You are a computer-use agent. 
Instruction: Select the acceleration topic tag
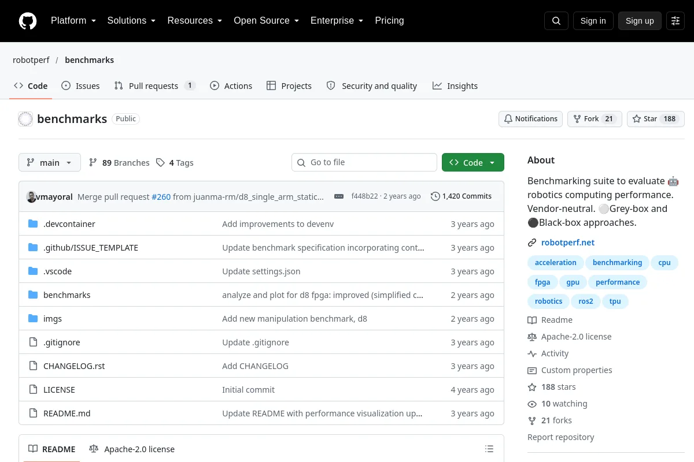[556, 263]
